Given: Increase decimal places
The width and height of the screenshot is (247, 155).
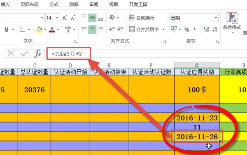Looking at the screenshot, I should [206, 29].
